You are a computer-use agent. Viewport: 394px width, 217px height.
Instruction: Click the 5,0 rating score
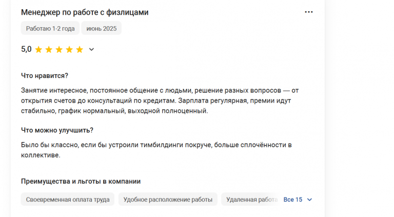click(26, 49)
